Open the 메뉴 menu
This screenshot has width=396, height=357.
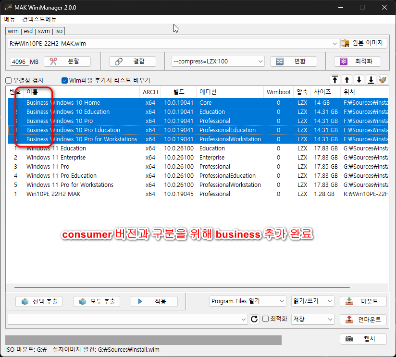(x=10, y=19)
